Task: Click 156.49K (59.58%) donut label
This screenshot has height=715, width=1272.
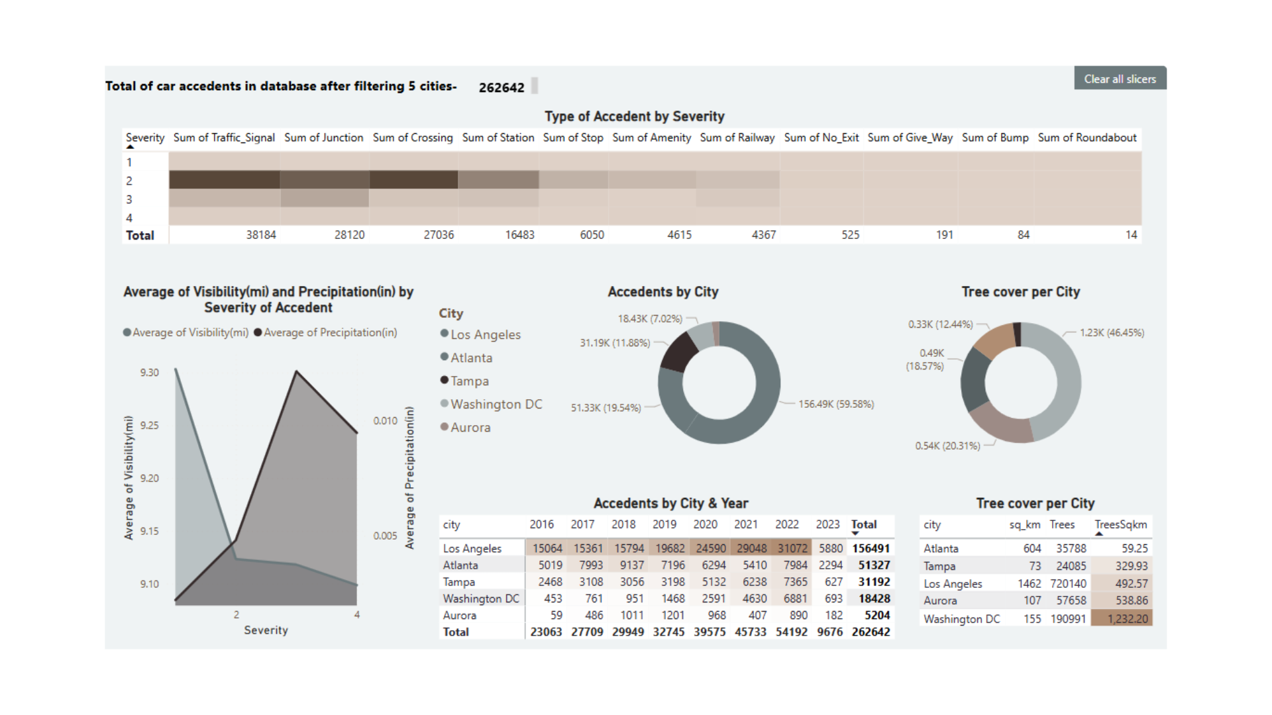Action: tap(836, 404)
